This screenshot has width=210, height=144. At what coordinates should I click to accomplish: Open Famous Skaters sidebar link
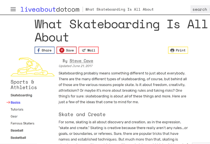click(x=23, y=123)
